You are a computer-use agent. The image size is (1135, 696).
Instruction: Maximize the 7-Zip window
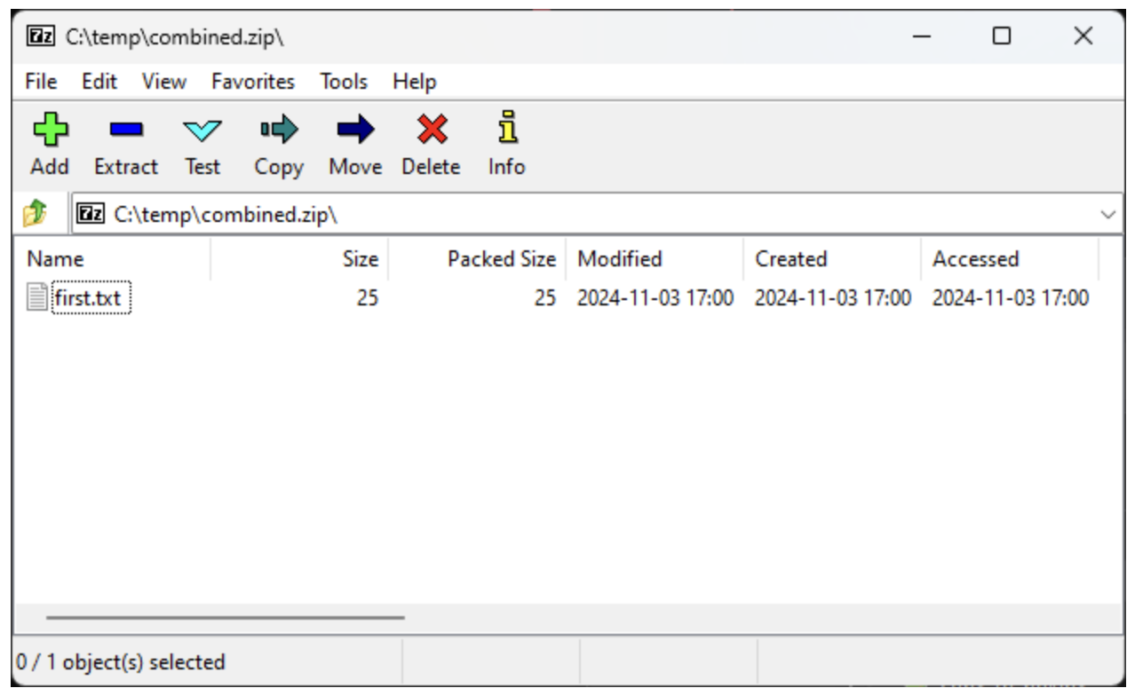pyautogui.click(x=1002, y=36)
